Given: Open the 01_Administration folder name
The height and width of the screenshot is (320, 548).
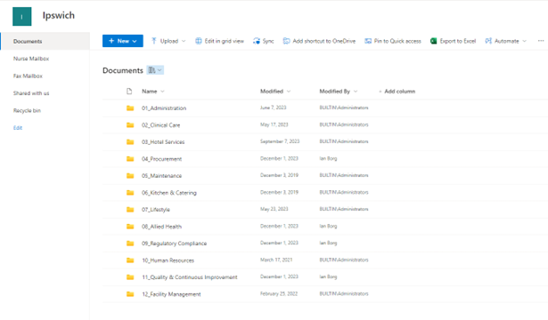Looking at the screenshot, I should click(x=164, y=108).
